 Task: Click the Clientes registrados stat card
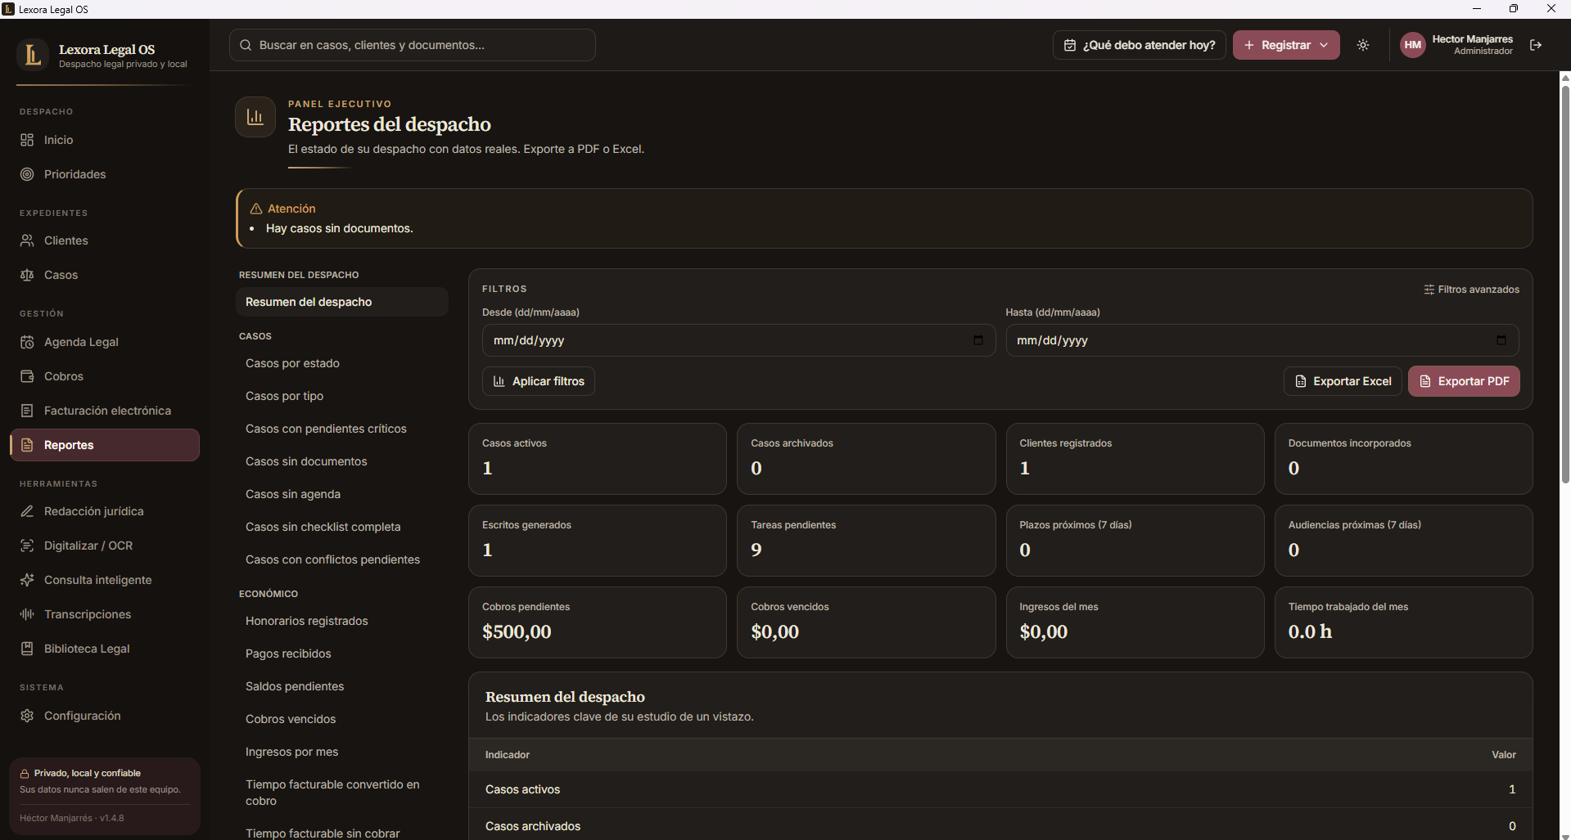(x=1135, y=459)
